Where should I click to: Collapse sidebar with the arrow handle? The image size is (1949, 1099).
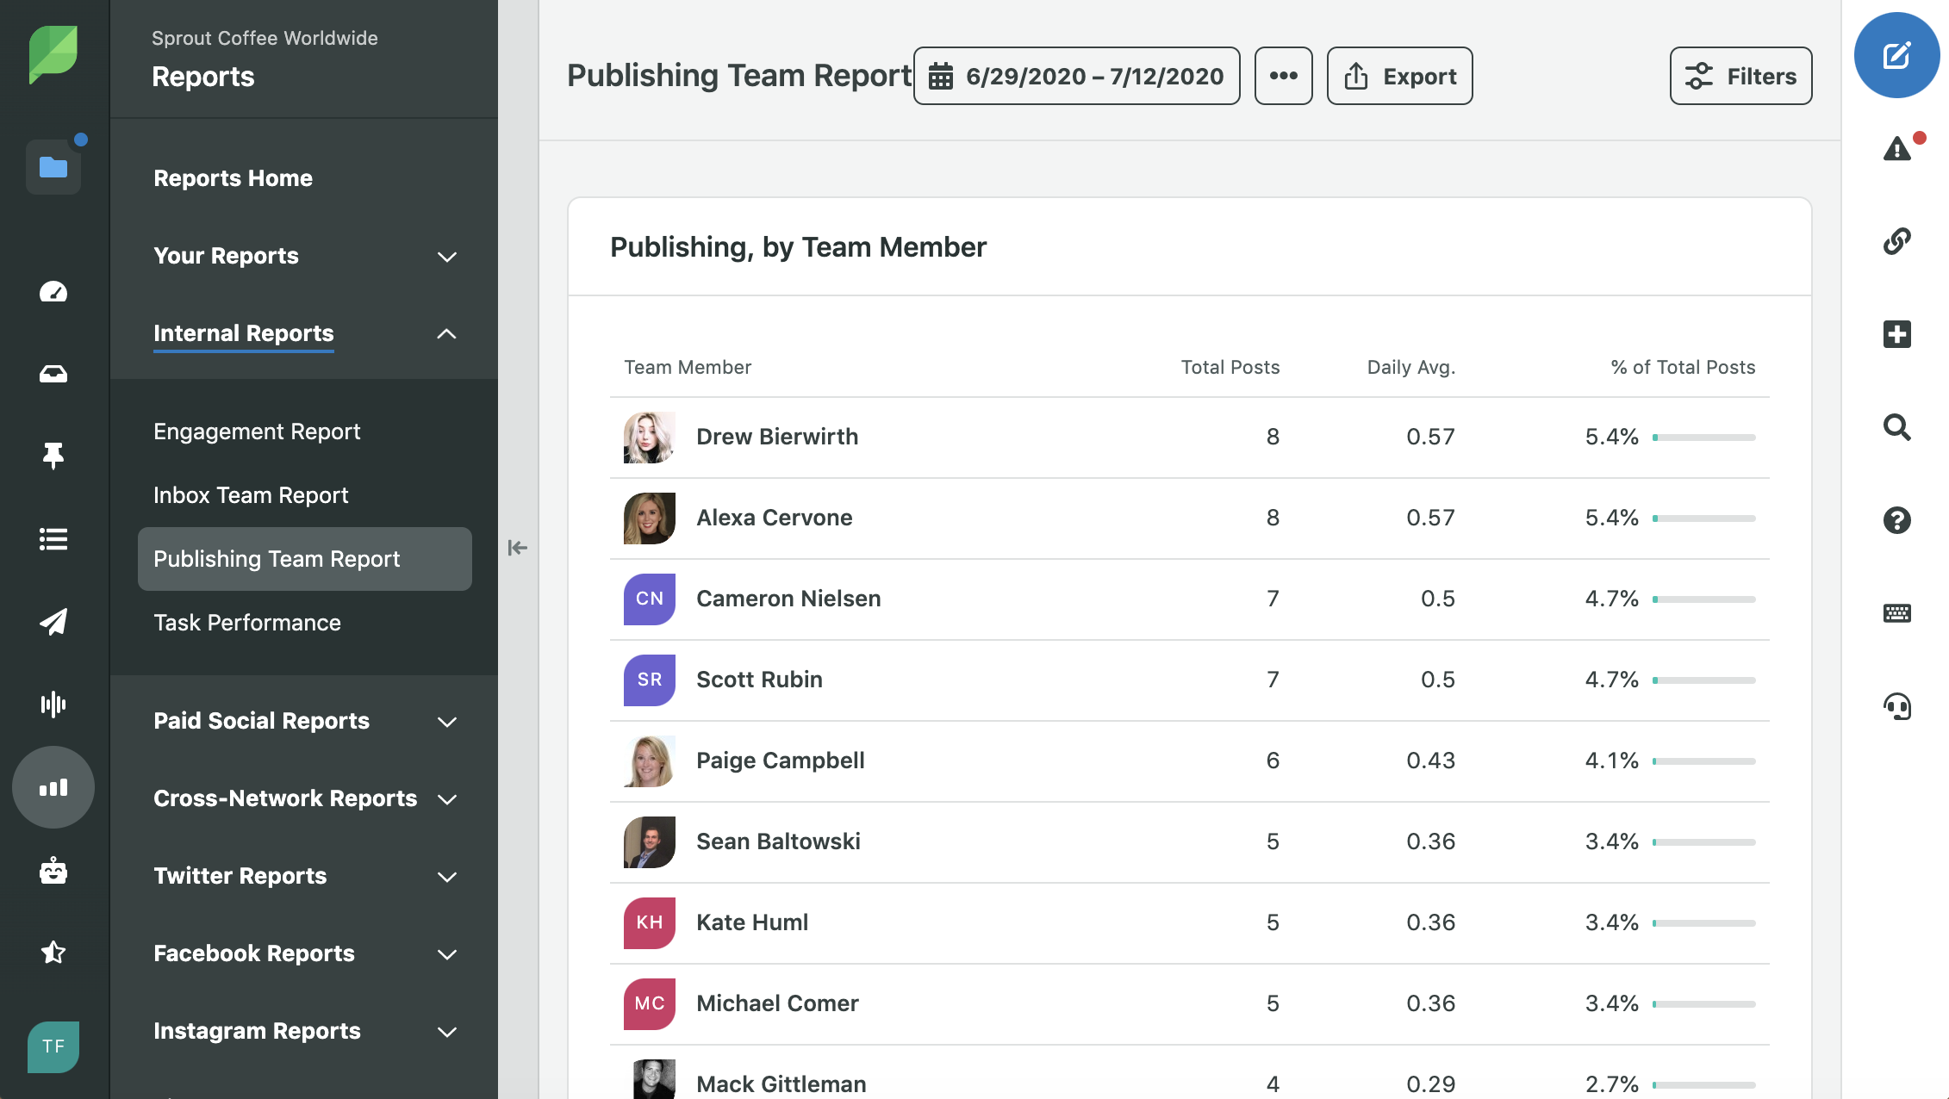[x=517, y=548]
